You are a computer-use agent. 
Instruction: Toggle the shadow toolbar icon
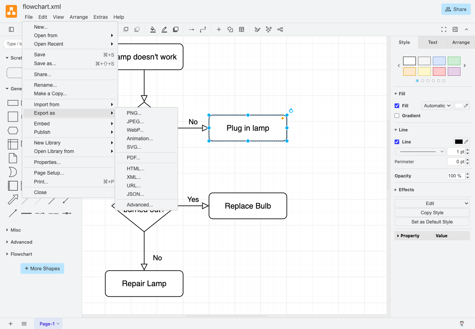(x=176, y=29)
